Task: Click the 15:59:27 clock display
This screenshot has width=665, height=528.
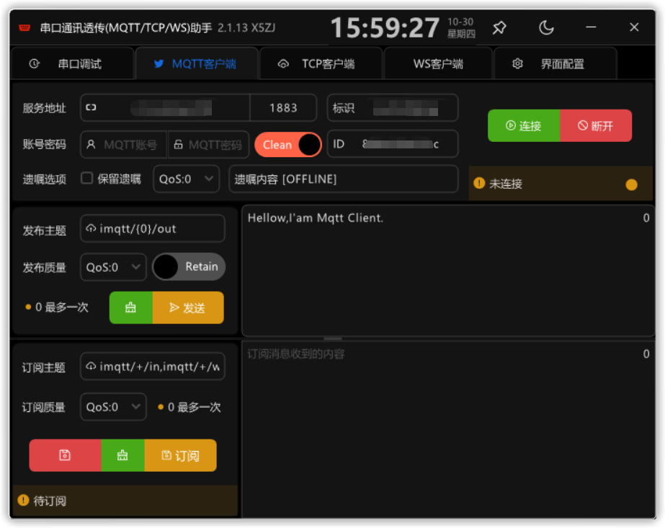Action: pos(385,28)
